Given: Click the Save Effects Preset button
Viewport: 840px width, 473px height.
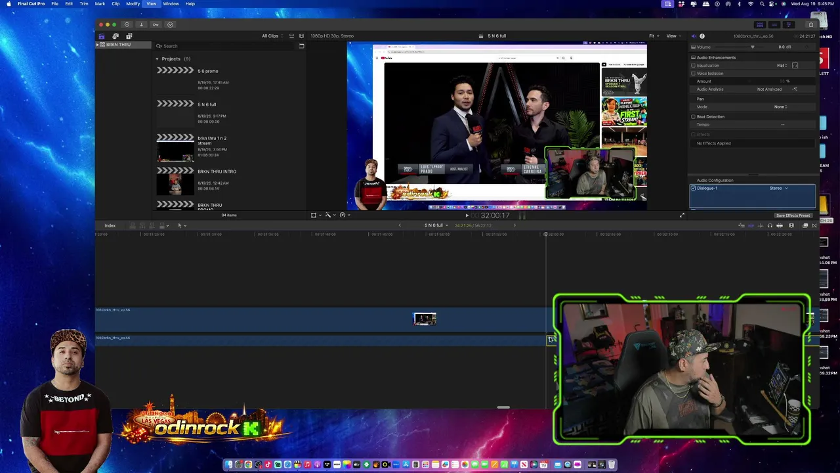Looking at the screenshot, I should (793, 215).
